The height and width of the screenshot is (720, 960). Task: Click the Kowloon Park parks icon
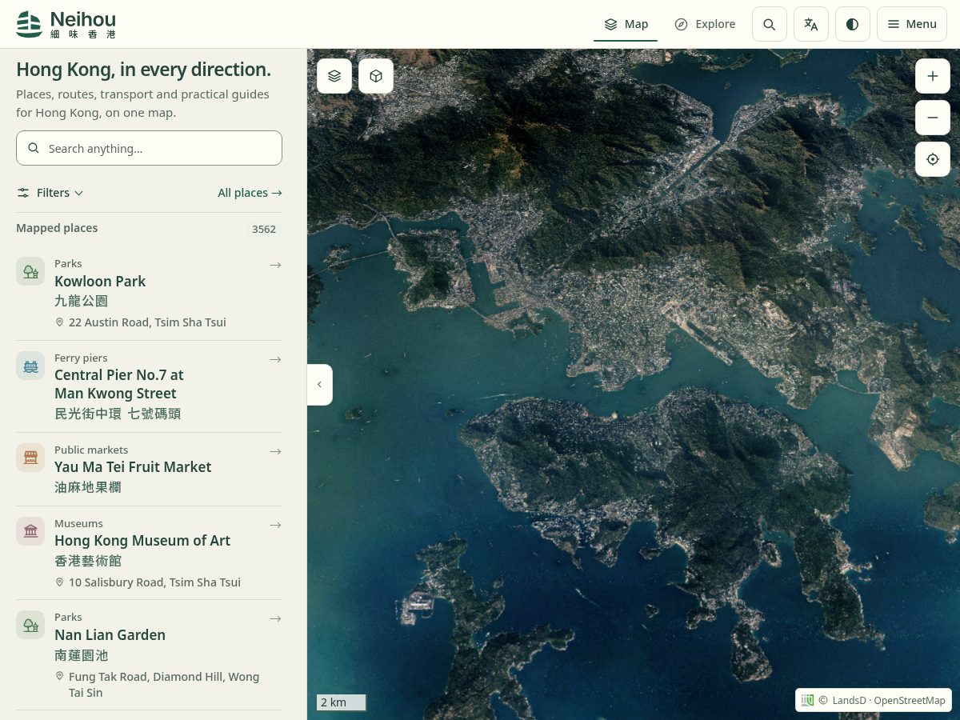30,271
